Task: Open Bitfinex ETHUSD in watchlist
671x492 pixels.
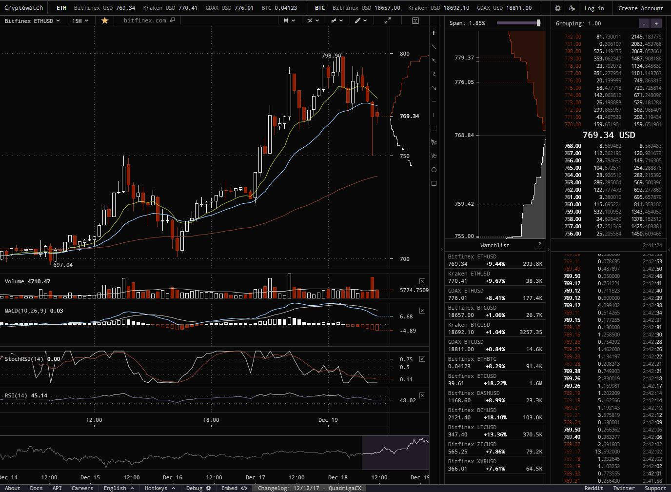Action: tap(495, 260)
